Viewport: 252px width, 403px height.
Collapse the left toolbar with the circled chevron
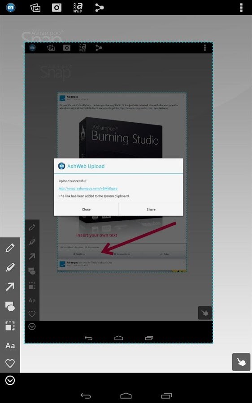click(x=10, y=380)
